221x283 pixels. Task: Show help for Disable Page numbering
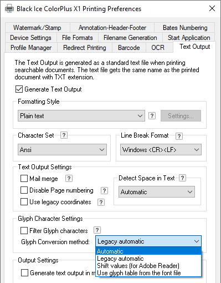coord(104,190)
